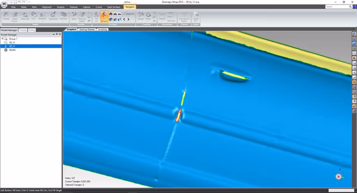This screenshot has height=193, width=357.
Task: Click the search magnifier icon in search box
Action: tap(350, 7)
